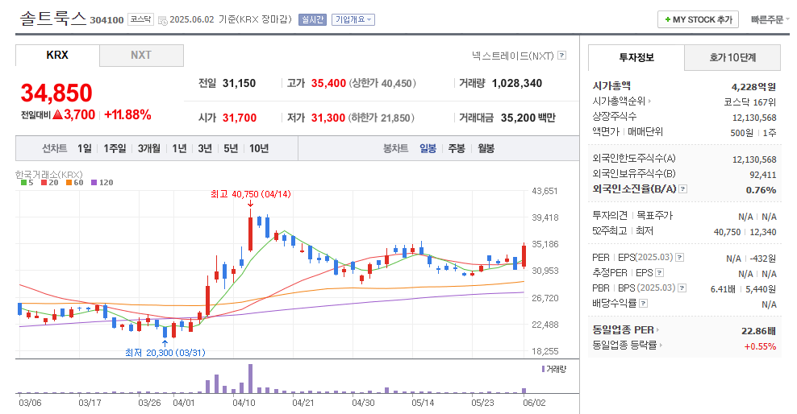
Task: Click the purple 120-day moving average swatch
Action: (x=94, y=183)
